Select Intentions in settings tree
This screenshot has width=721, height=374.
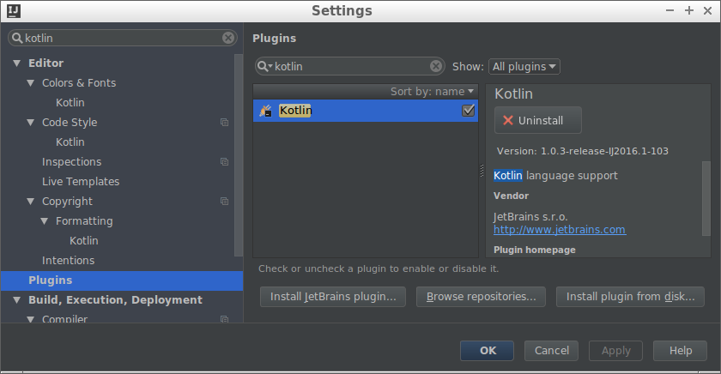tap(68, 261)
